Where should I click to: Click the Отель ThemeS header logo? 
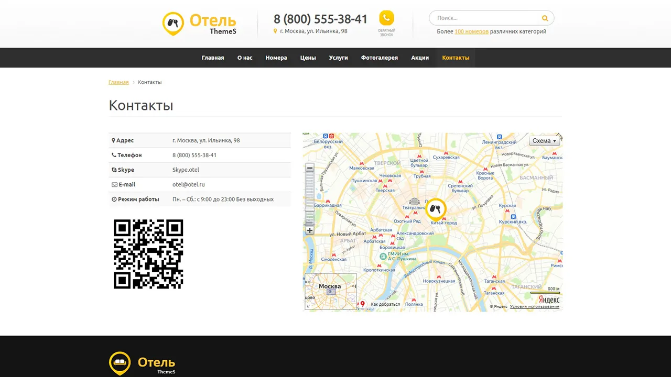200,24
